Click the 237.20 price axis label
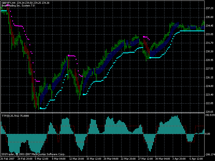Image resolution: width=215 pixels, height=161 pixels. coord(209,8)
